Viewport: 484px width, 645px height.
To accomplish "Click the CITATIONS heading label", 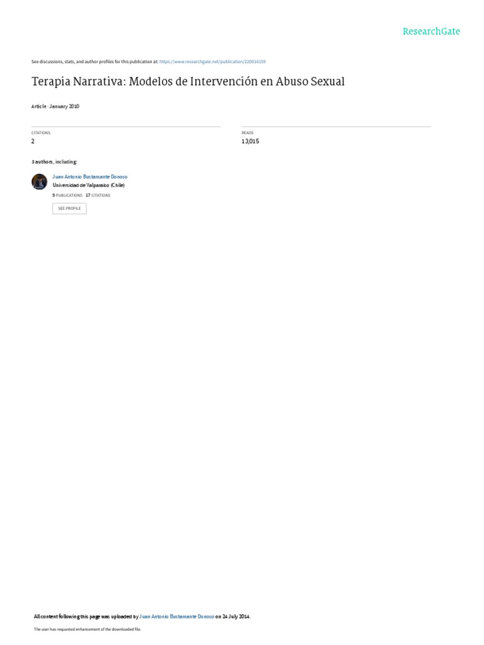I will point(41,133).
